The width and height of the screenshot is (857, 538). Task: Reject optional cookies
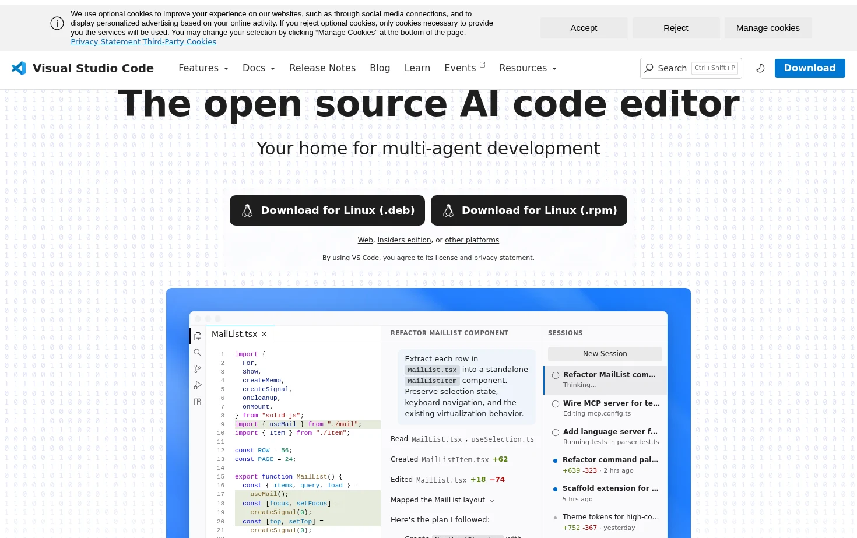point(676,28)
